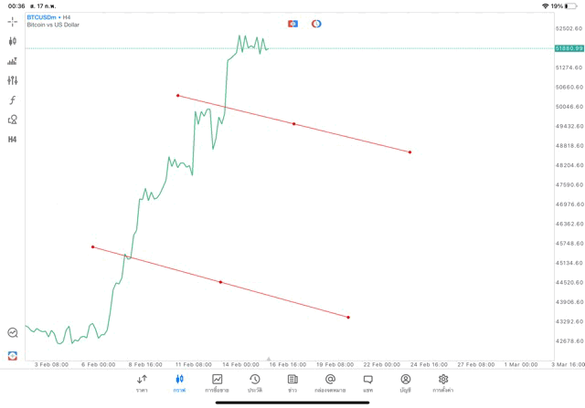Open the BTCUSDm symbol selector
The image size is (585, 408).
(42, 17)
